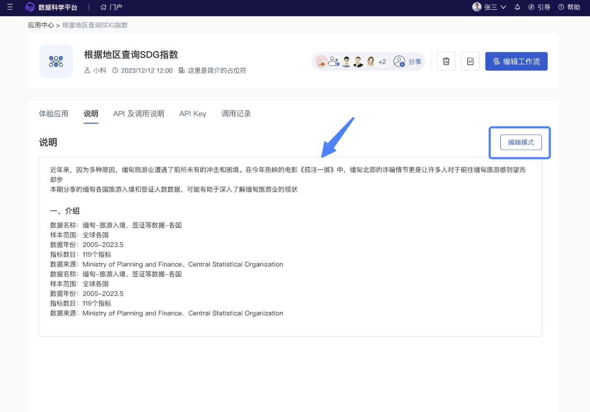
Task: Open the notification bell
Action: click(x=517, y=7)
